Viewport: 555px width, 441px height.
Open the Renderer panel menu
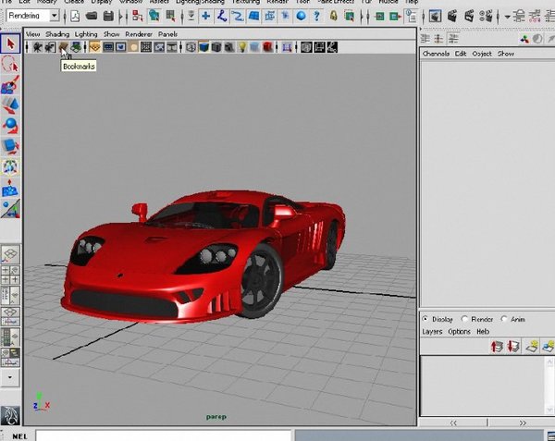click(x=139, y=34)
